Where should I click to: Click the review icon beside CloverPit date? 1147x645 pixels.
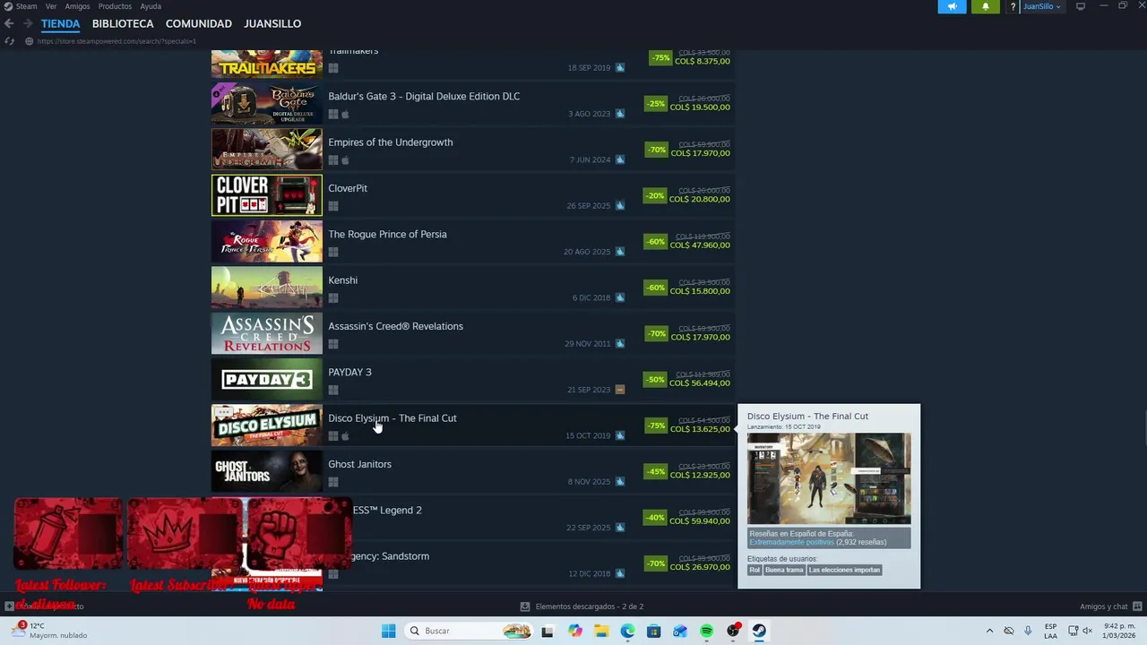pyautogui.click(x=619, y=206)
